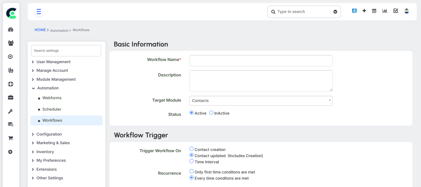Open Scheduler in the settings menu

pyautogui.click(x=52, y=109)
